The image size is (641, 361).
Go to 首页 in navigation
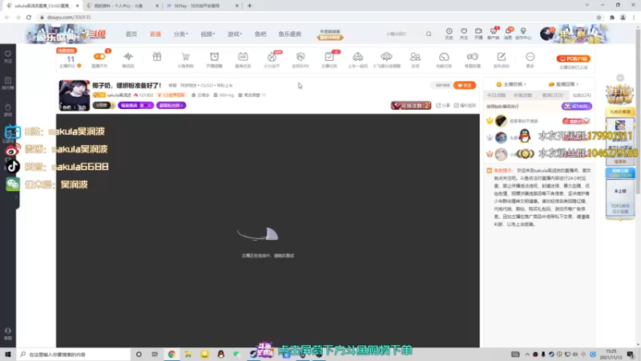click(131, 34)
